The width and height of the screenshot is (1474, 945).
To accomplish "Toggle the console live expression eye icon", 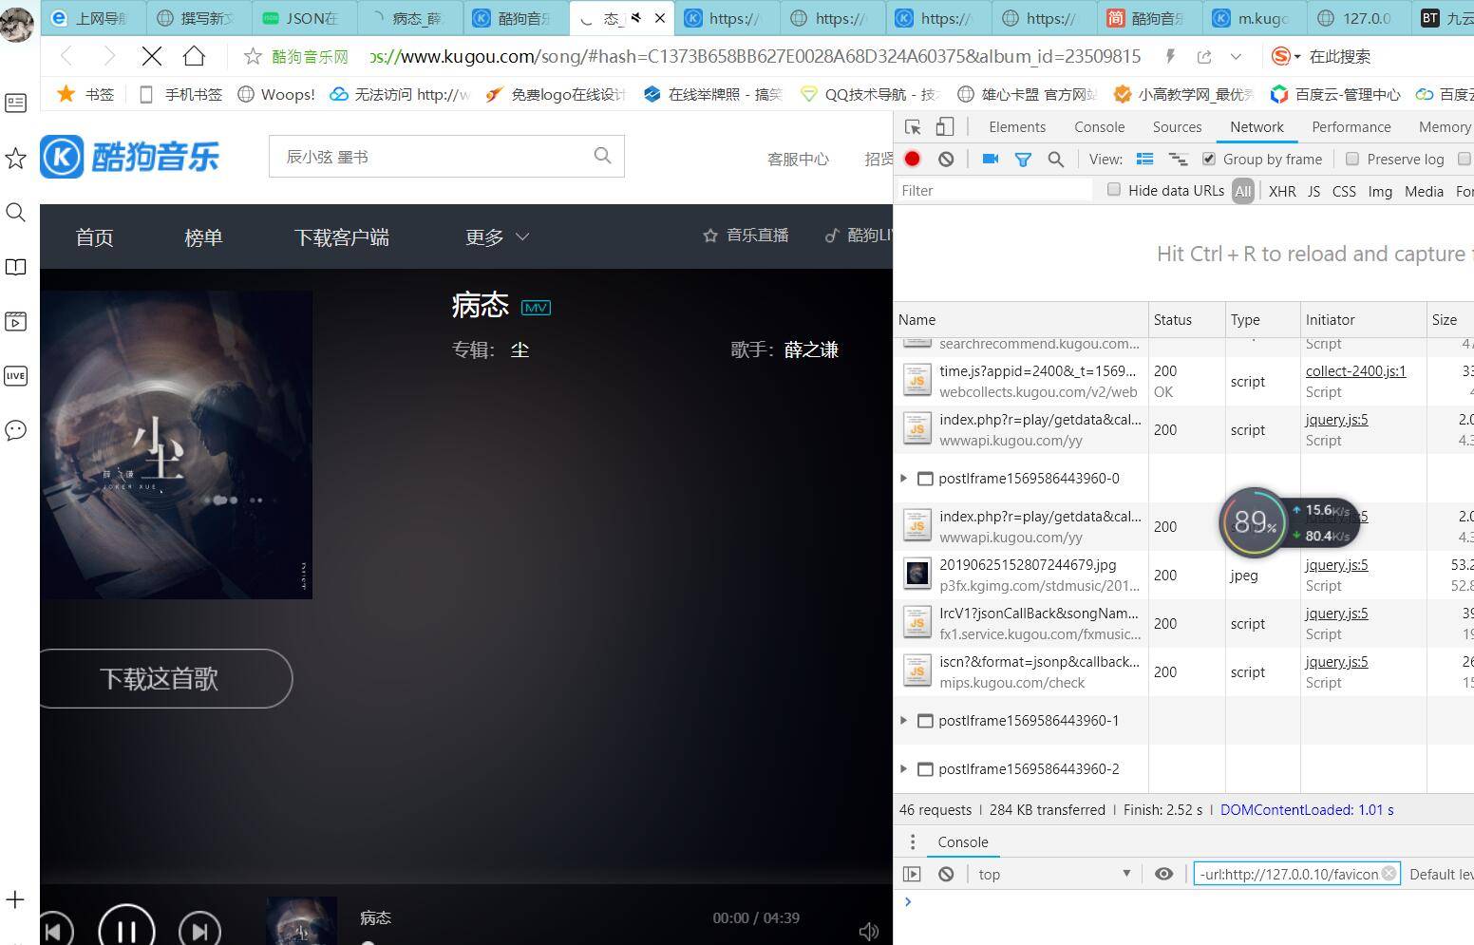I will 1163,874.
